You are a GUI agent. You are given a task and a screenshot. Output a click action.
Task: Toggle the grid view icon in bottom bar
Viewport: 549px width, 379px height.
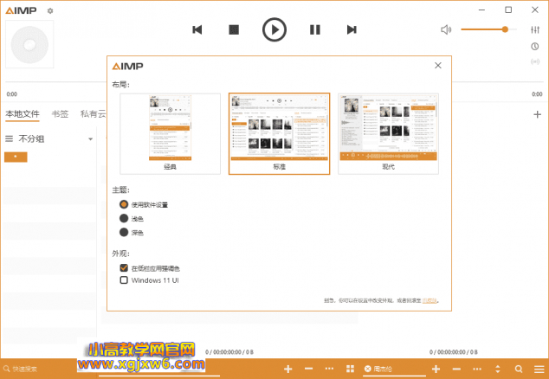click(350, 369)
